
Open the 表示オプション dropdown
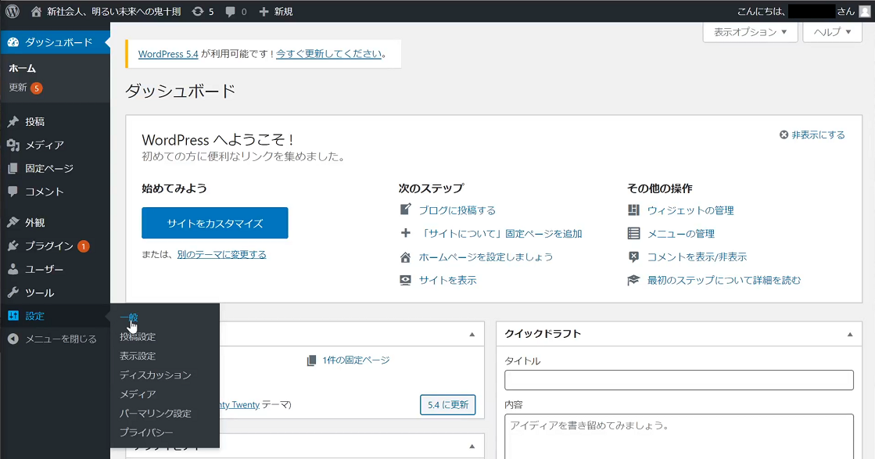click(x=750, y=32)
